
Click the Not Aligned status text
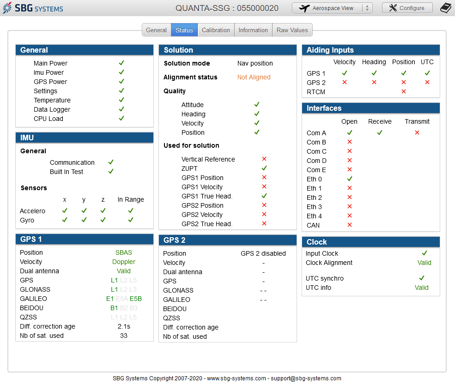pyautogui.click(x=254, y=77)
